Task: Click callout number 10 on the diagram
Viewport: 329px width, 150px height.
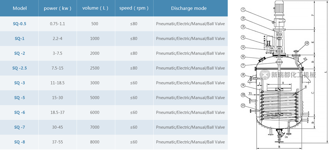Action: click(243, 95)
